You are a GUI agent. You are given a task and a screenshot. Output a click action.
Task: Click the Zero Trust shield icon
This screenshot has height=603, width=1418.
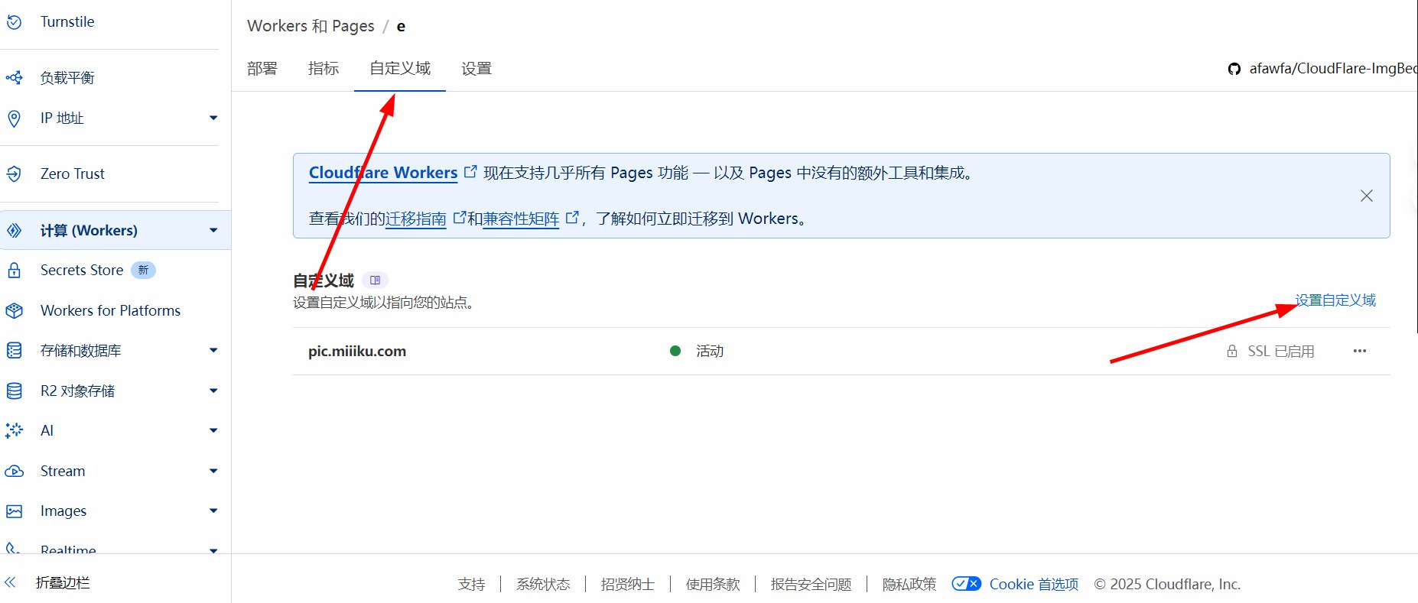coord(14,173)
